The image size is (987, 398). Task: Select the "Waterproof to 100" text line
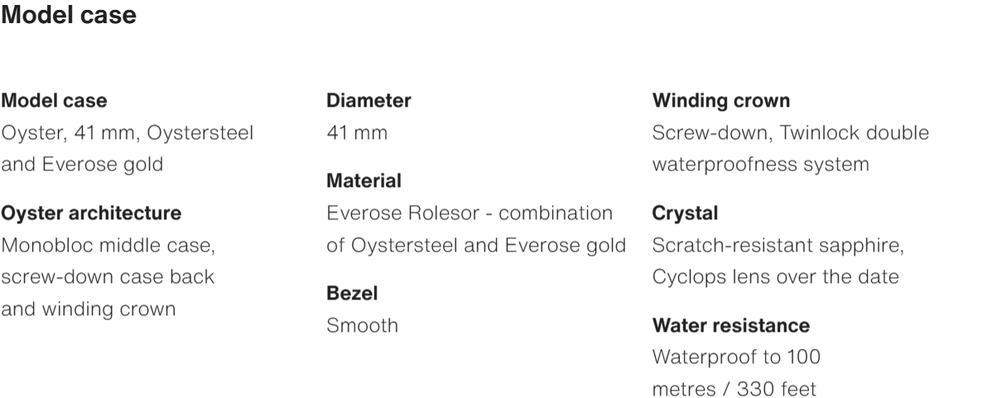click(x=736, y=357)
